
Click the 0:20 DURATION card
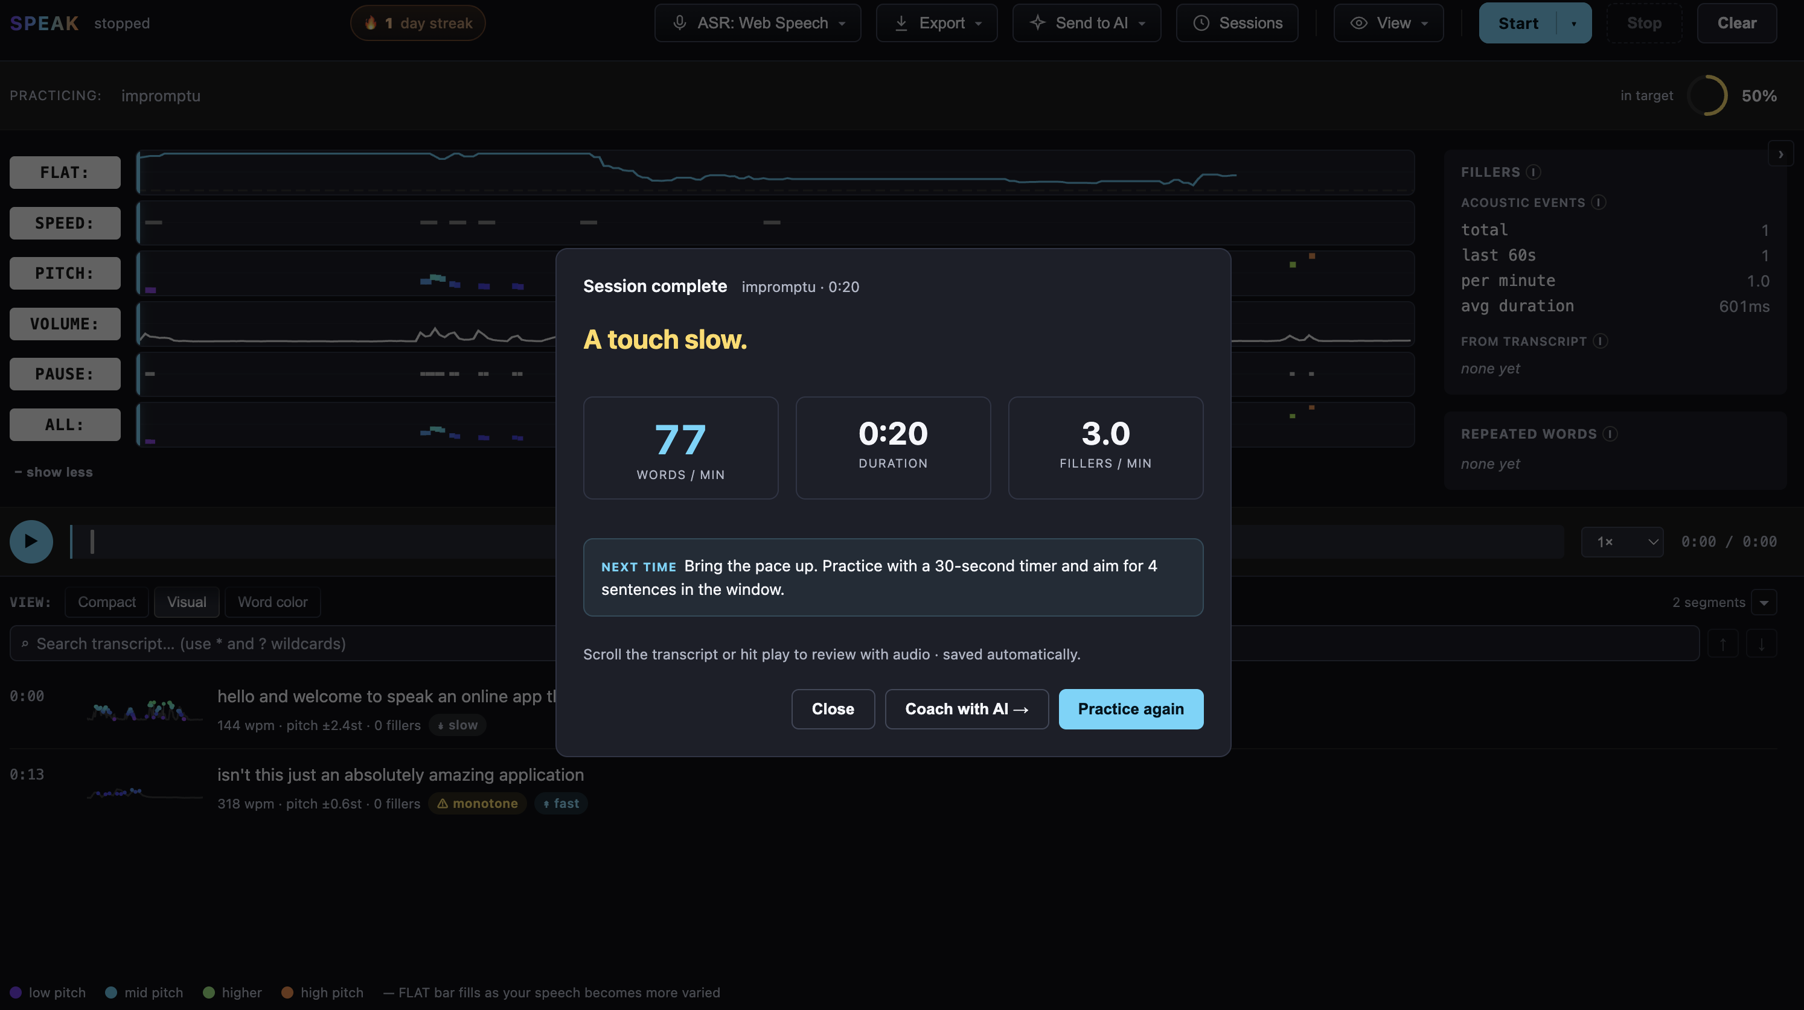tap(893, 448)
